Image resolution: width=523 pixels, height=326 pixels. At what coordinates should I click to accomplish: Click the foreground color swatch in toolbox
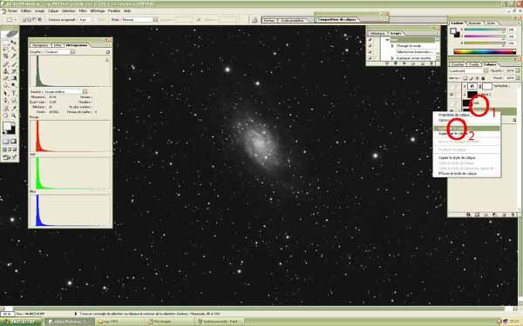7,126
